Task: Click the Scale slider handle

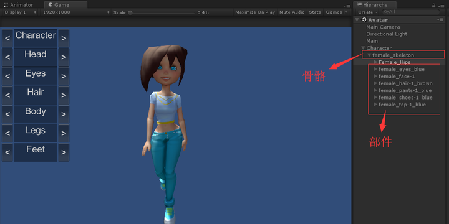Action: [x=130, y=12]
